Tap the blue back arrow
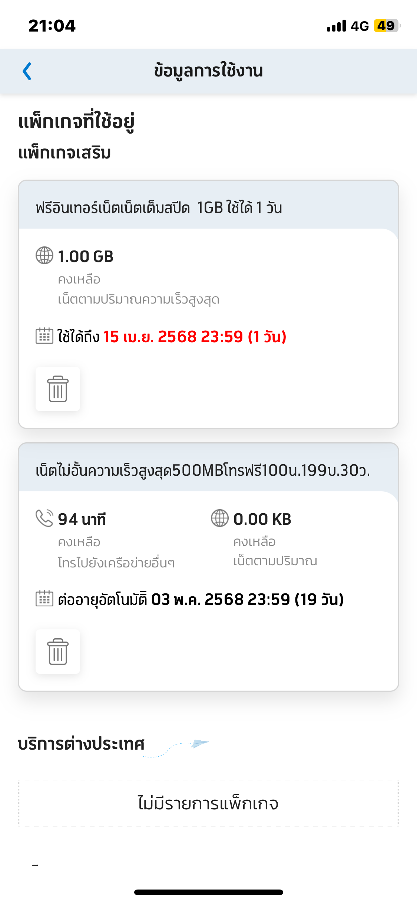This screenshot has width=417, height=904. [x=27, y=71]
